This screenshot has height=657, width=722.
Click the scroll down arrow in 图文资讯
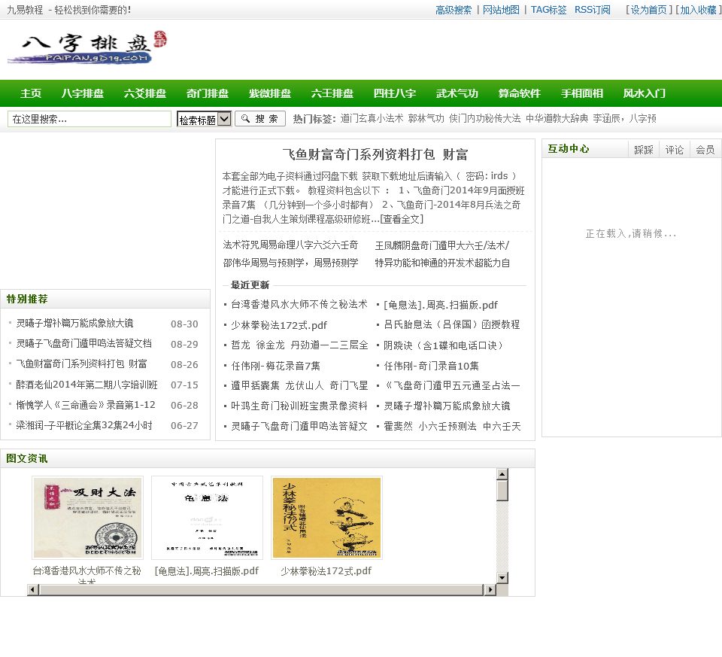502,577
